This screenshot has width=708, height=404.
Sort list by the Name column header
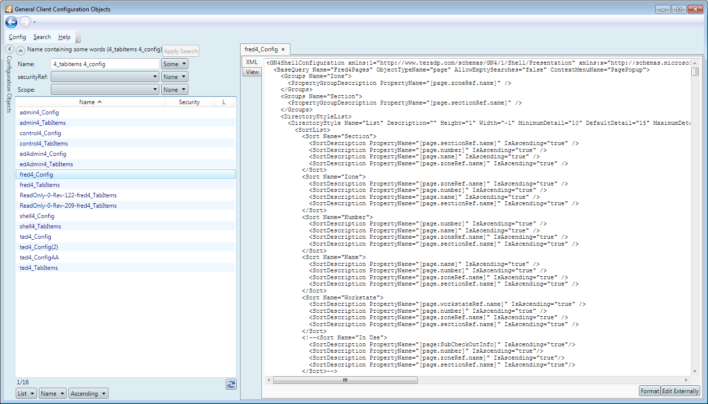click(91, 102)
